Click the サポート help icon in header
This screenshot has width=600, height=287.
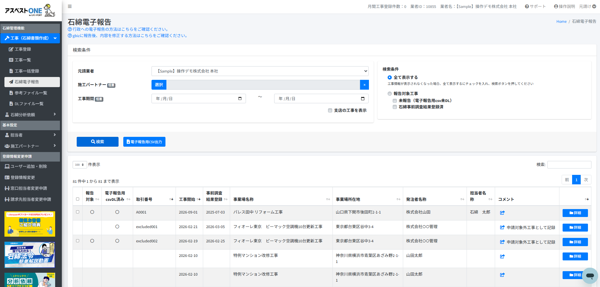527,6
